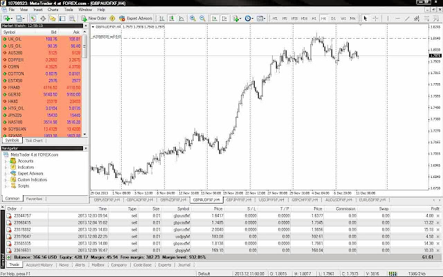Open the New Chart dropdown arrow
The image size is (443, 277).
[11, 19]
